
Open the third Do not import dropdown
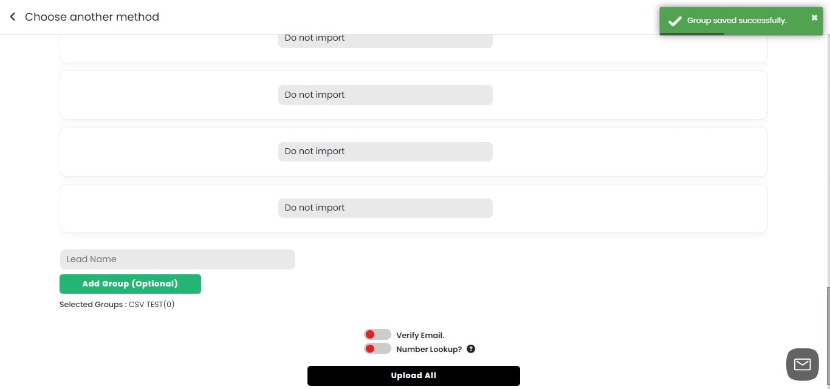(x=385, y=151)
